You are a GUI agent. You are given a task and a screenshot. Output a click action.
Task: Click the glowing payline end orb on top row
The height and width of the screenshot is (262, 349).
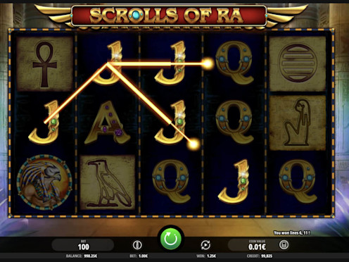pos(207,63)
